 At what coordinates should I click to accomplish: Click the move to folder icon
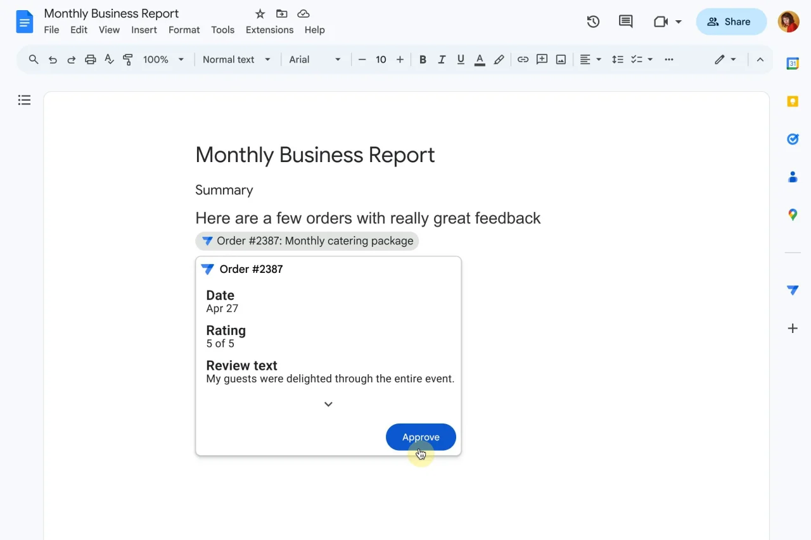tap(281, 14)
